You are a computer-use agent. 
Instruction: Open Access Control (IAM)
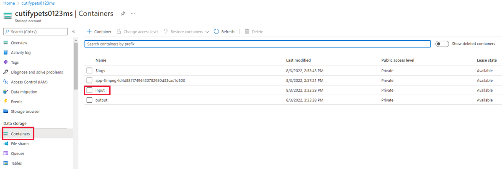click(x=29, y=82)
